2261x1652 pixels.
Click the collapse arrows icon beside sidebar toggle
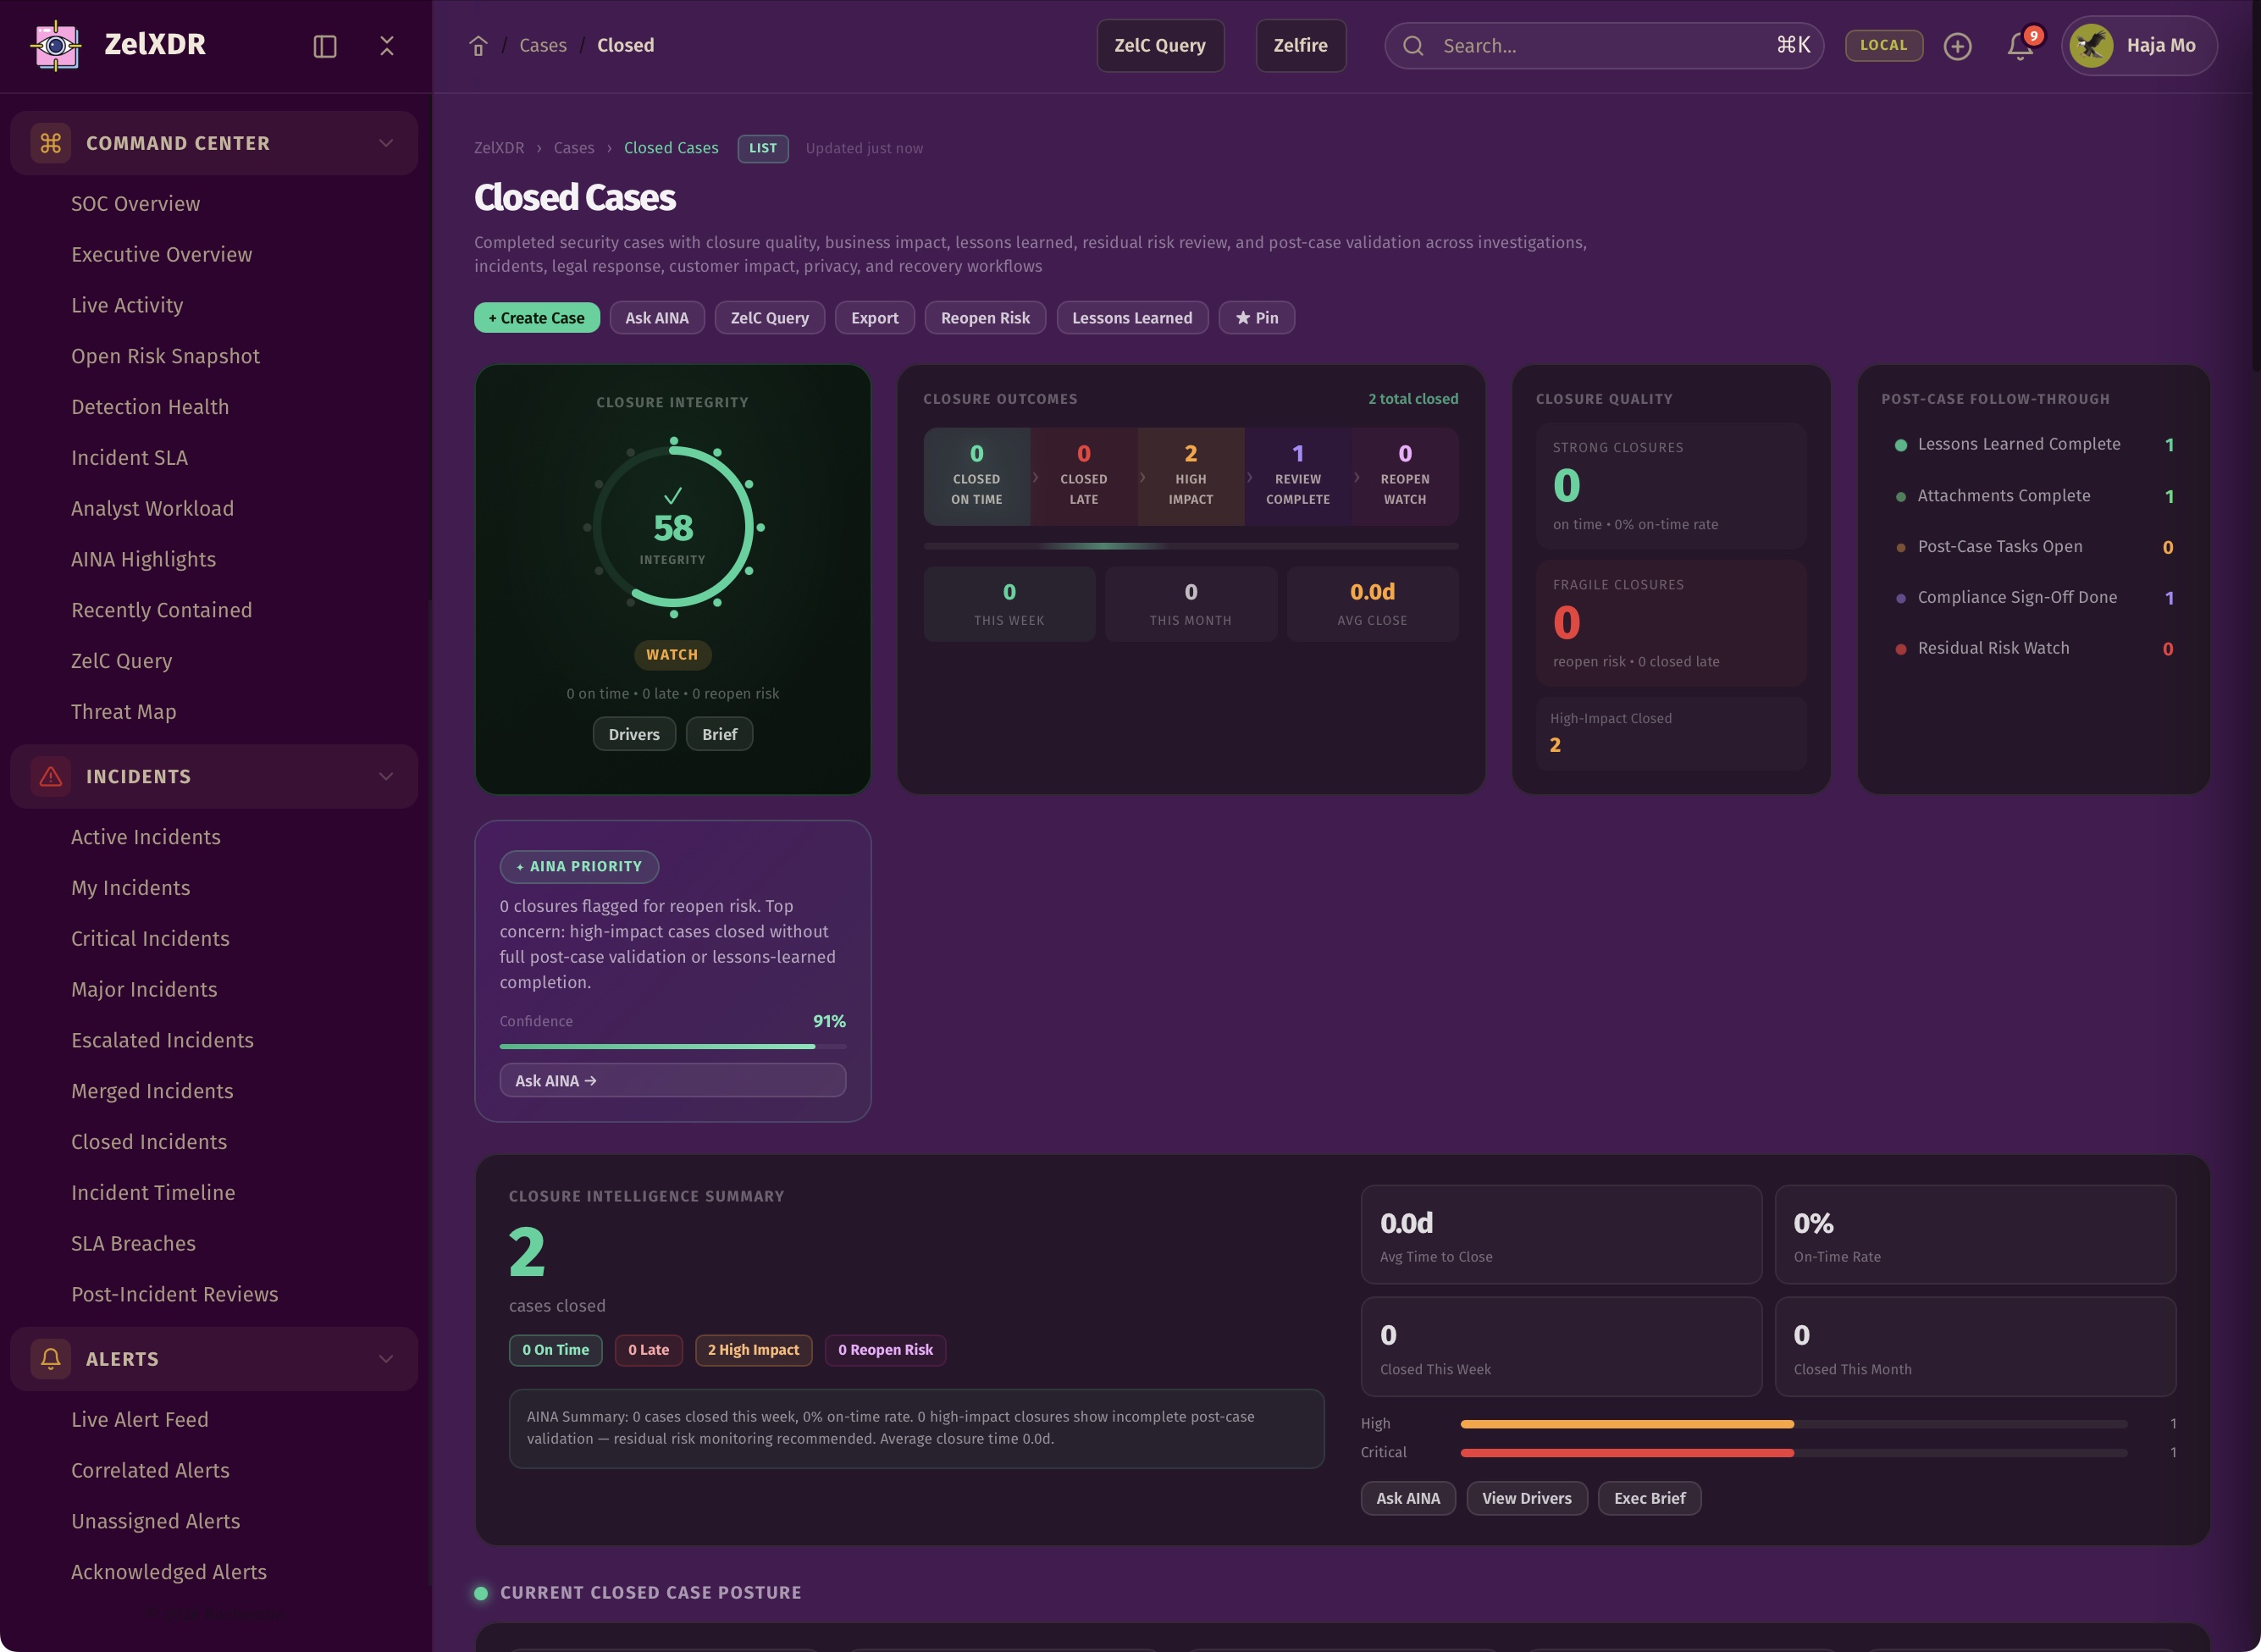387,46
